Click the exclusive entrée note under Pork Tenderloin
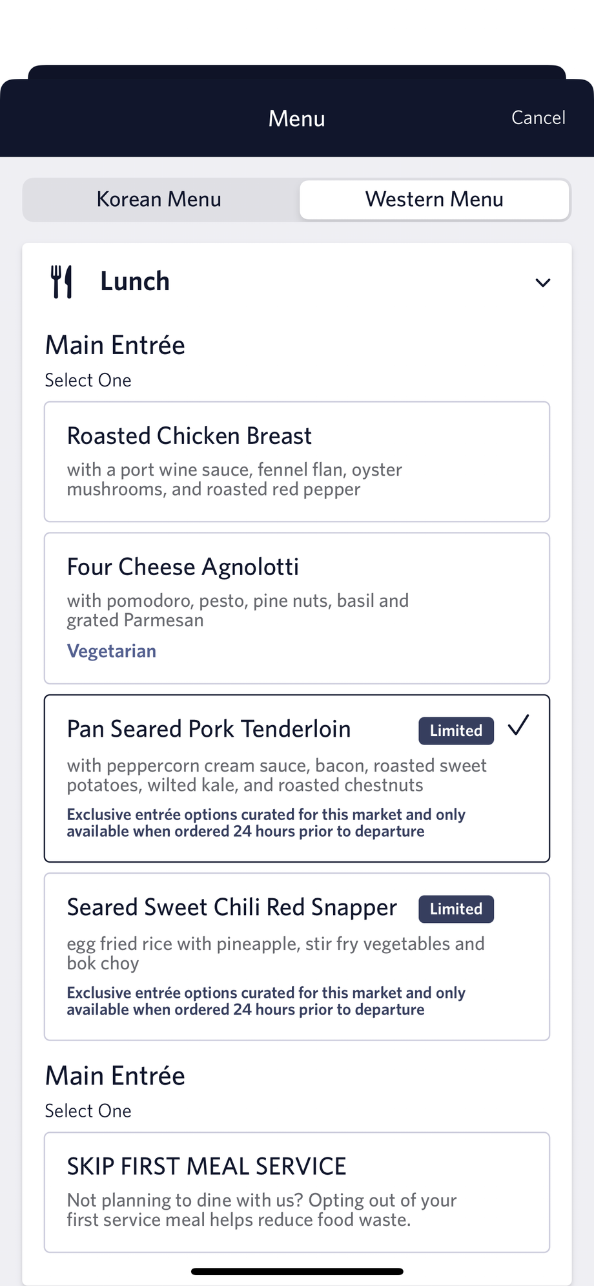 pos(266,823)
